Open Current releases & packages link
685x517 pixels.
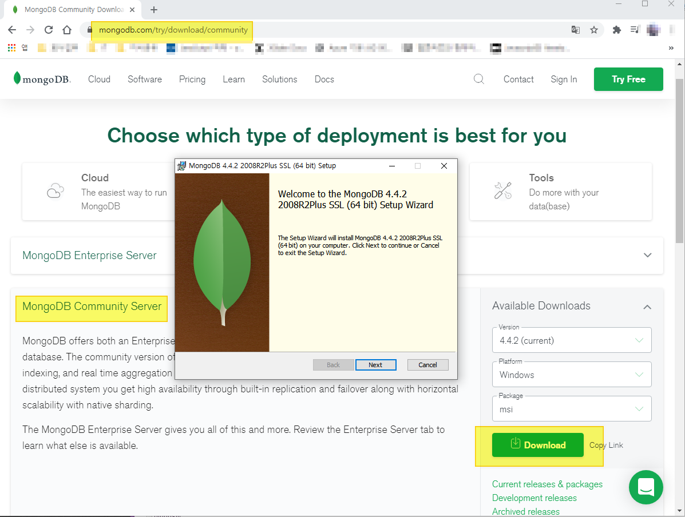coord(547,484)
